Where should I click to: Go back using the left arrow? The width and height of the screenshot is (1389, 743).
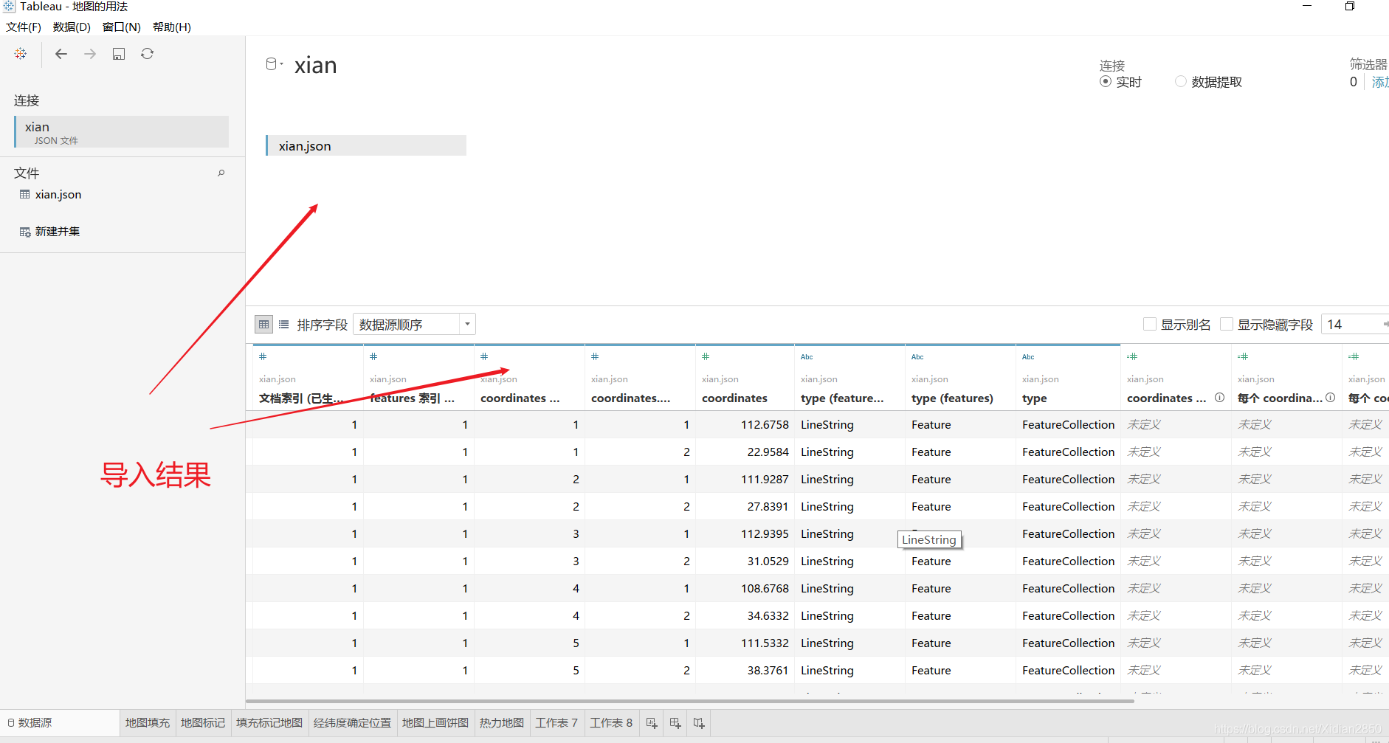[x=61, y=54]
